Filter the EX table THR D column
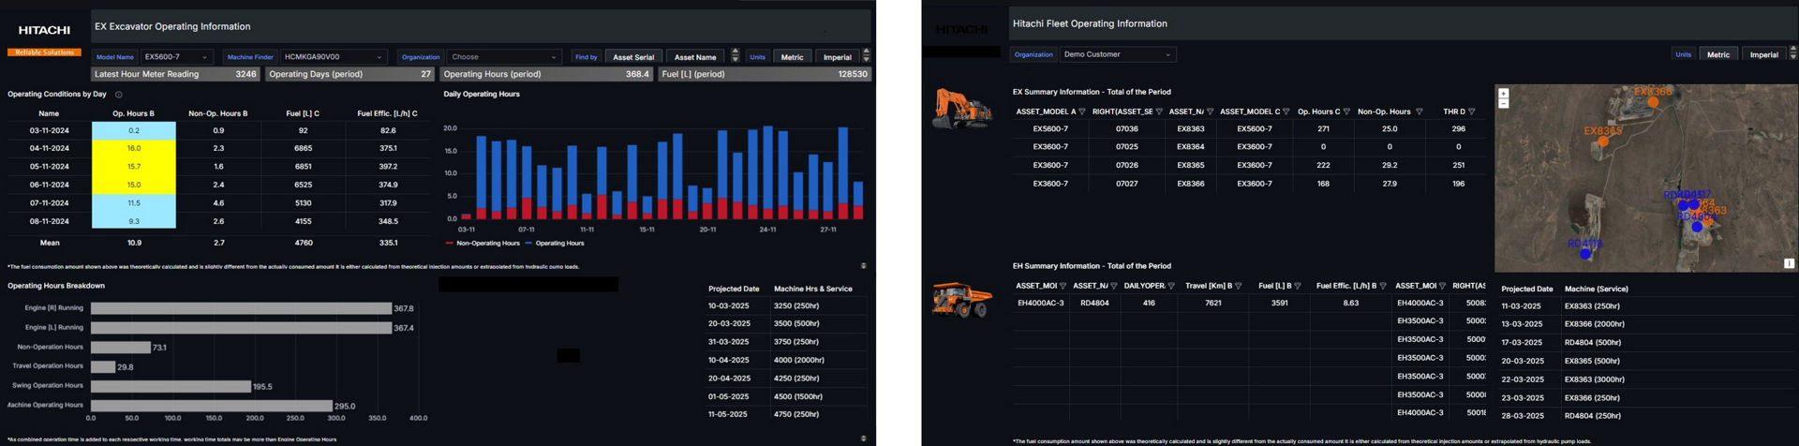 click(1472, 111)
